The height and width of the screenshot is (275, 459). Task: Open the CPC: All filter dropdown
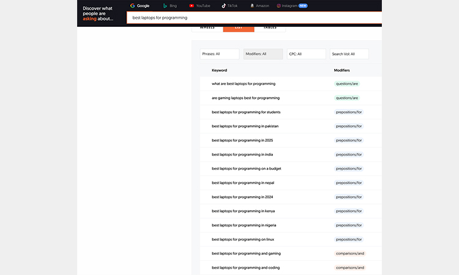coord(306,54)
